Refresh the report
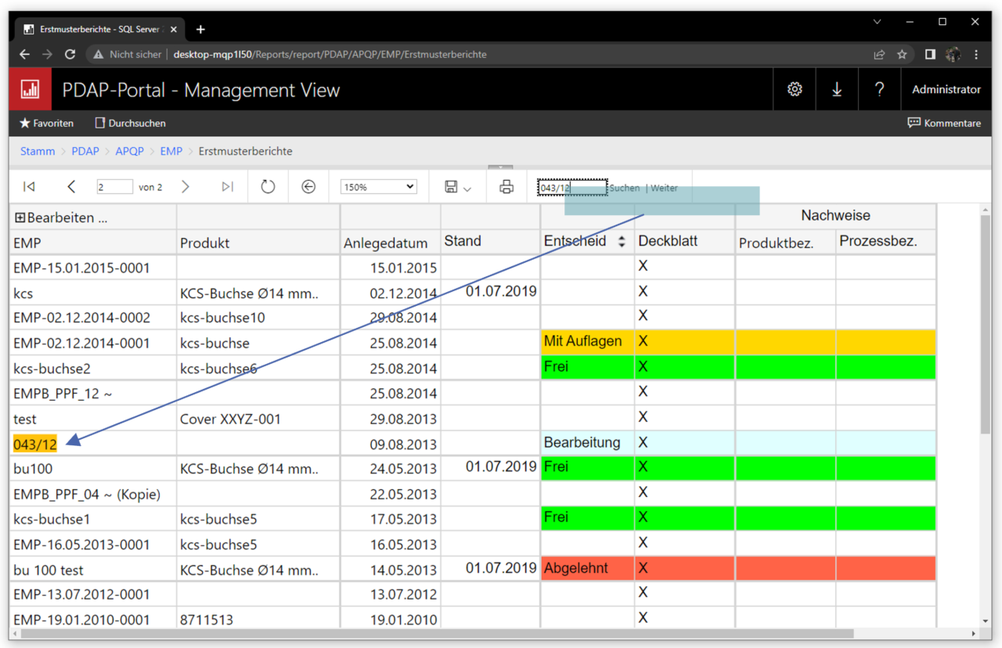The width and height of the screenshot is (1002, 648). coord(268,187)
